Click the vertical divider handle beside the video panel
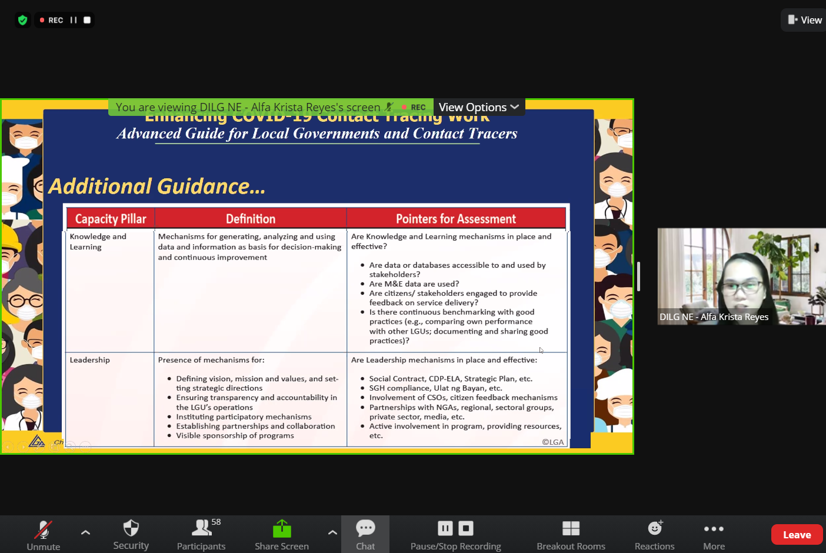The width and height of the screenshot is (826, 553). 638,276
